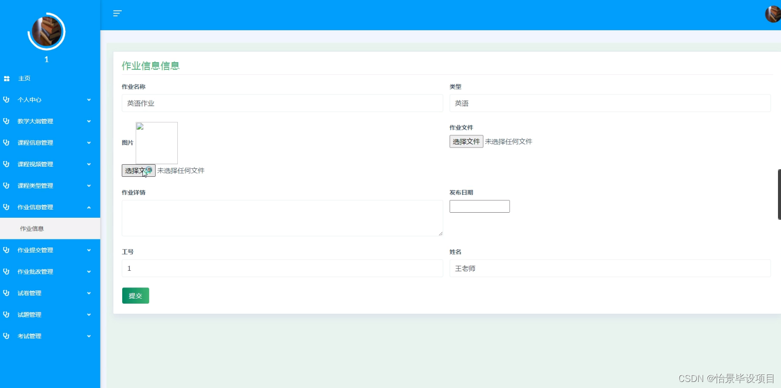The image size is (781, 388).
Task: Click 选择文件 button under 作业文件
Action: point(466,141)
